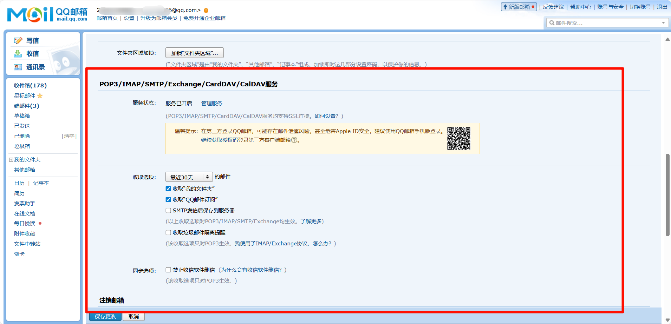Scan the QR code in the warm tip box
The width and height of the screenshot is (671, 324).
(459, 138)
